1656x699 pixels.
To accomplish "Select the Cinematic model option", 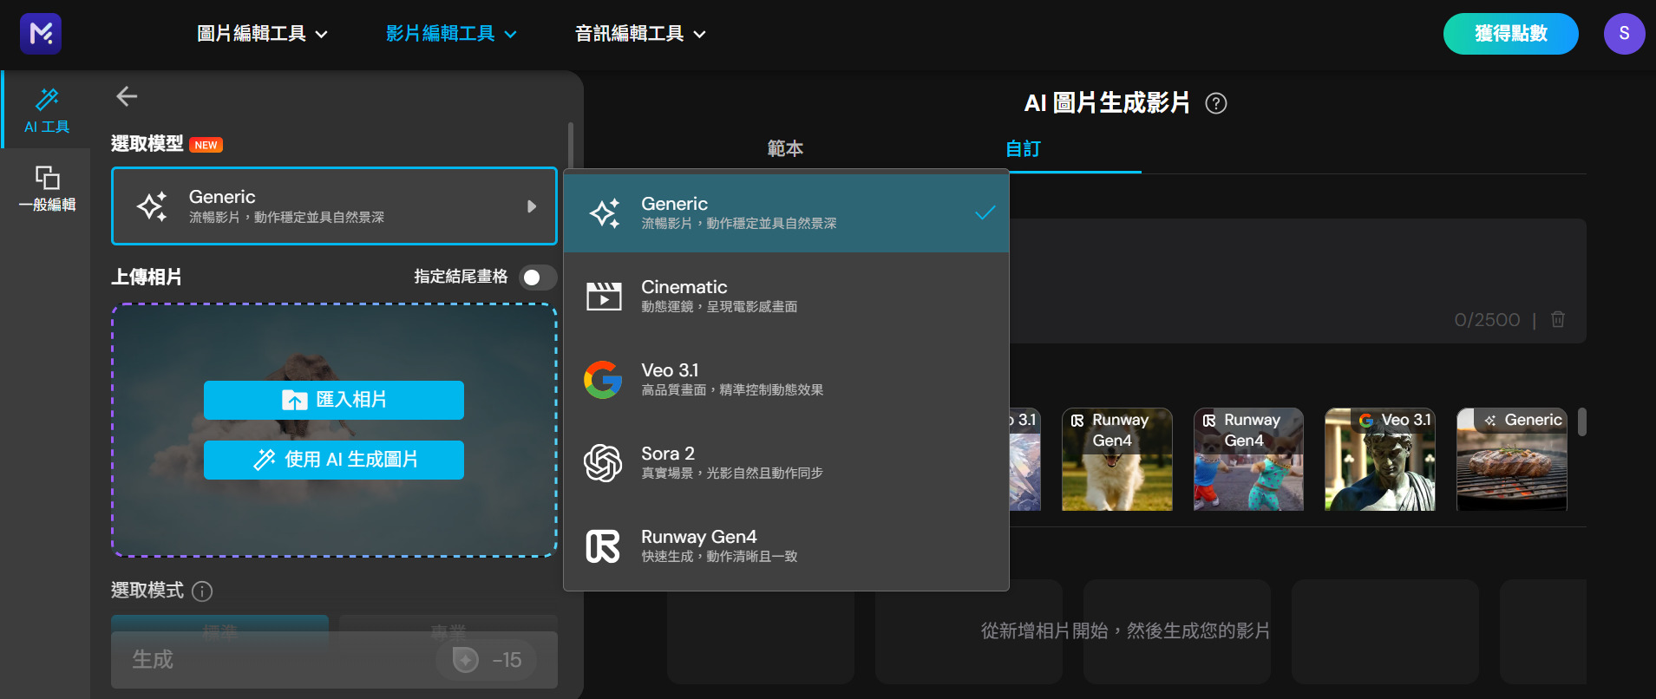I will pos(786,296).
